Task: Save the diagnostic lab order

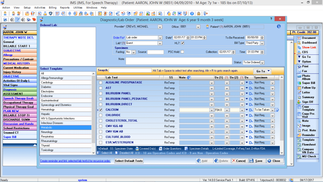Action: 257,161
